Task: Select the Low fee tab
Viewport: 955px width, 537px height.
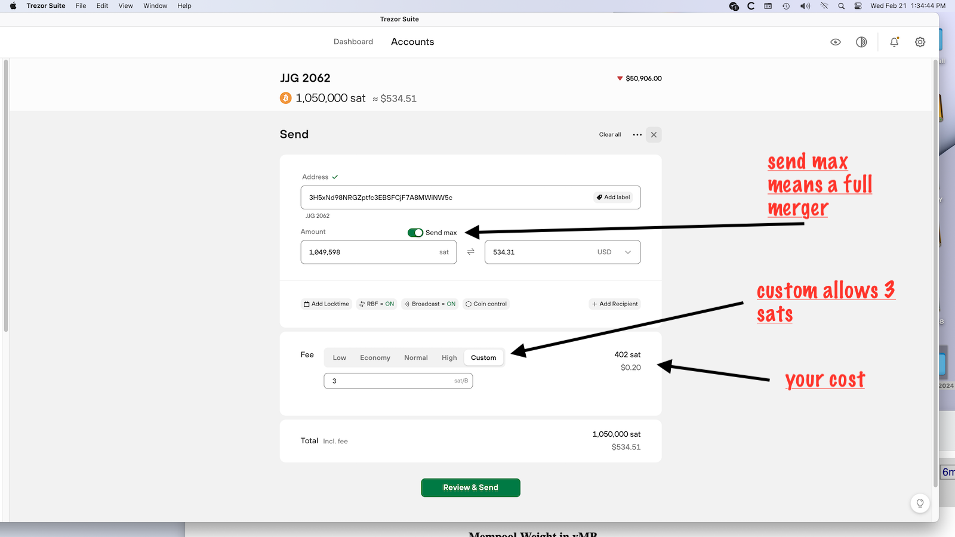Action: click(x=340, y=358)
